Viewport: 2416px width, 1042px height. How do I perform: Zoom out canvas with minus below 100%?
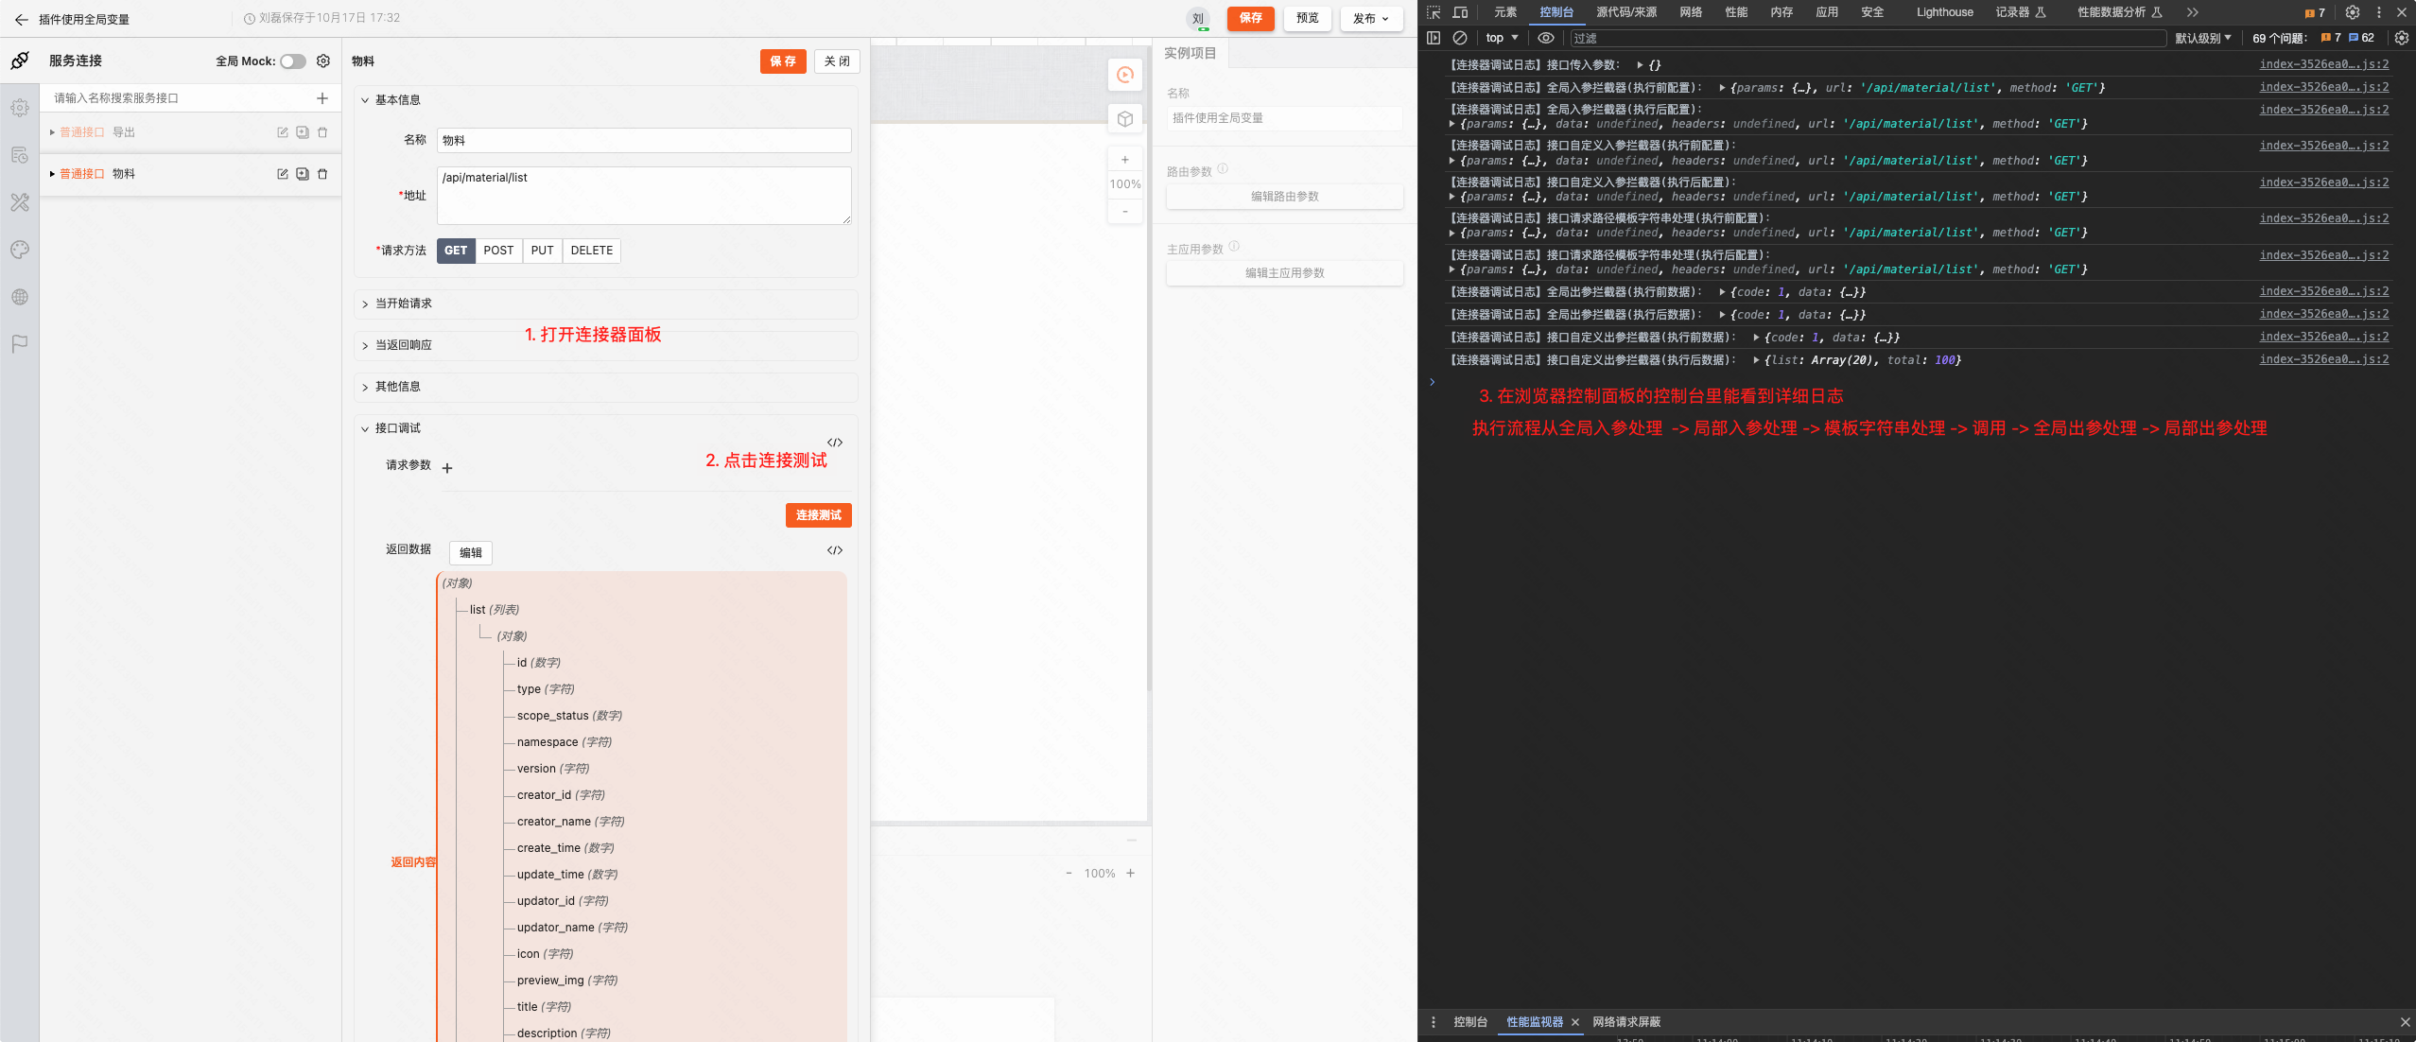point(1125,212)
